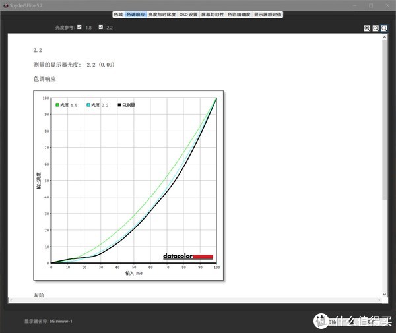Click the '灰阶' heading below the chart

[39, 295]
